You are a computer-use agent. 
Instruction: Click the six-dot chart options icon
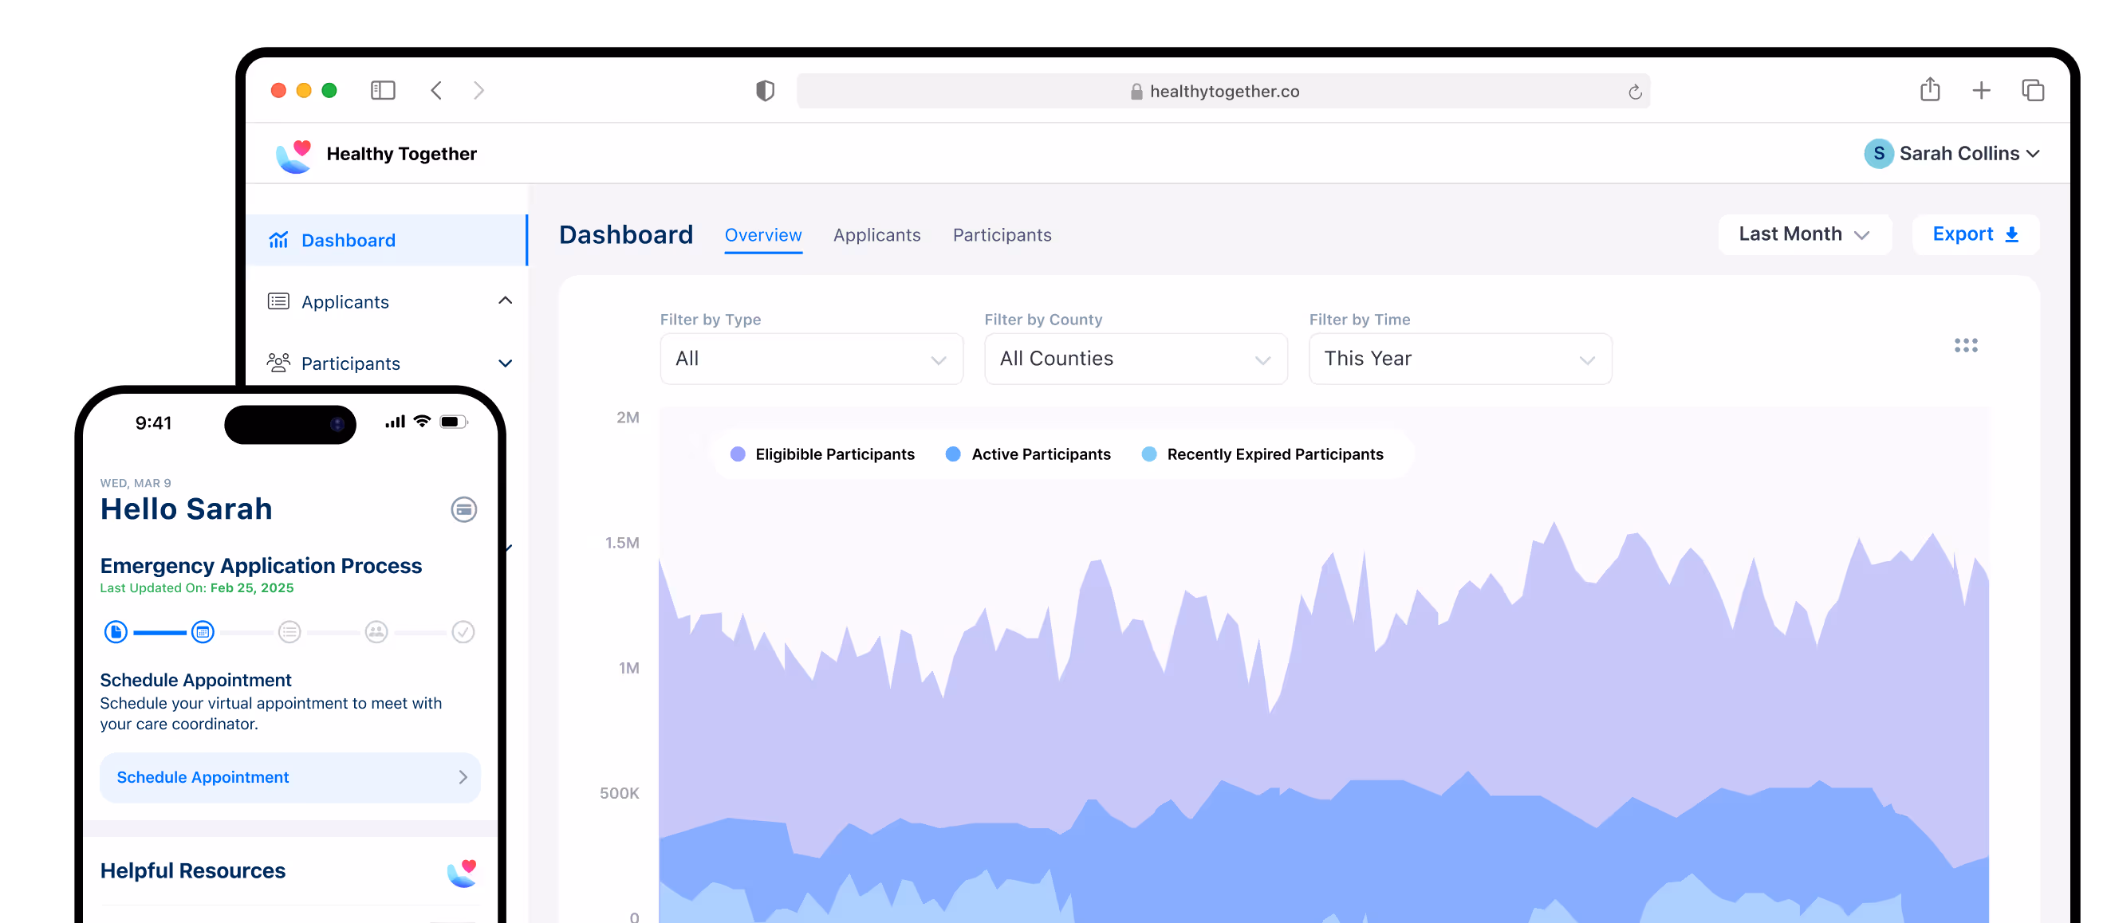click(1966, 346)
